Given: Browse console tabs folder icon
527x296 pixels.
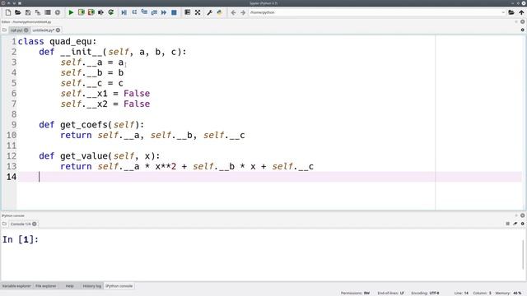Looking at the screenshot, I should [x=4, y=224].
